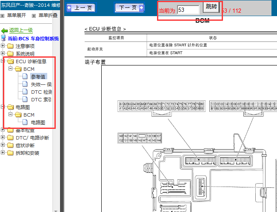Select BCM under ECU 诊断信息
The width and height of the screenshot is (277, 212).
pos(29,69)
